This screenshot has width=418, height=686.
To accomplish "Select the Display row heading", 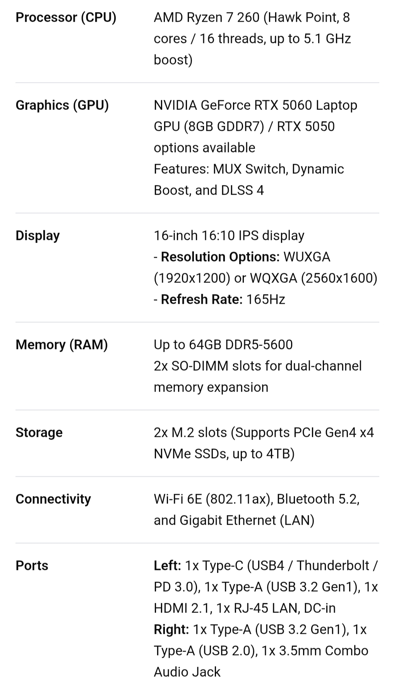I will (x=38, y=235).
